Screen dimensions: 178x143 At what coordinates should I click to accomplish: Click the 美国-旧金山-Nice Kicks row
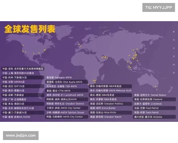(x=110, y=113)
